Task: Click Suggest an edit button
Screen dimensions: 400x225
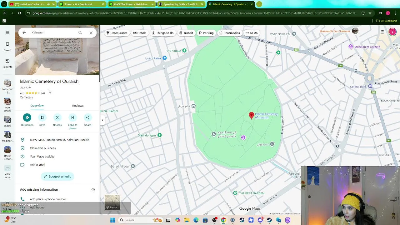Action: click(57, 177)
